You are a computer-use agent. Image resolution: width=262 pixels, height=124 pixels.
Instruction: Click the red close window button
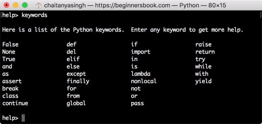tap(6, 5)
